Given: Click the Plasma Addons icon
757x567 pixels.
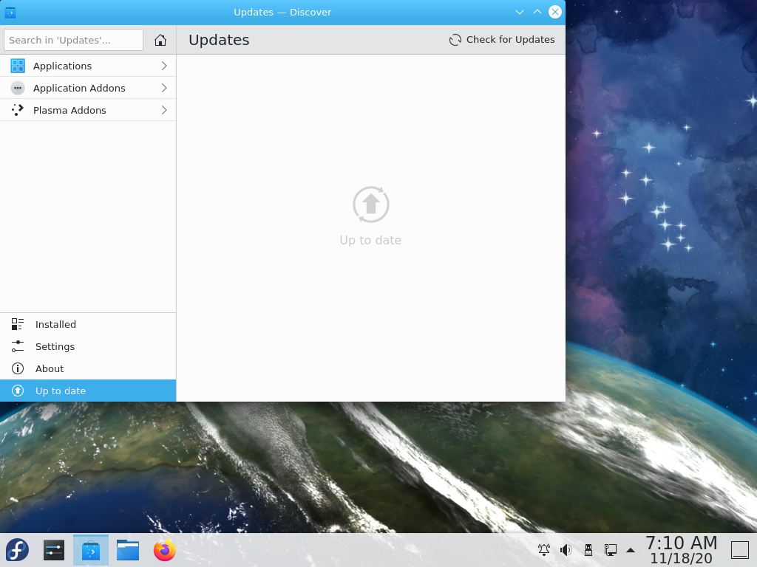Looking at the screenshot, I should point(18,111).
